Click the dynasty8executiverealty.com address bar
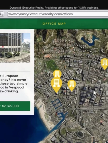This screenshot has height=143, width=108. (x=58, y=14)
